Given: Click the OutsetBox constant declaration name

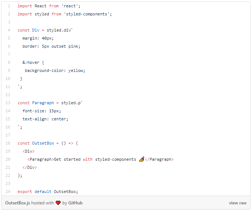Looking at the screenshot, I should click(x=43, y=143).
